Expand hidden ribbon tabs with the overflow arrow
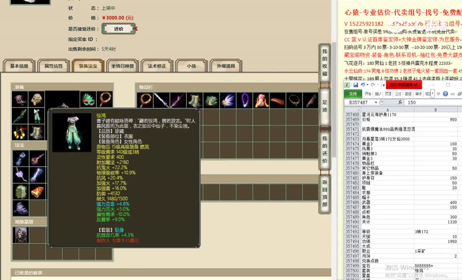Image resolution: width=462 pixels, height=280 pixels. click(x=432, y=93)
